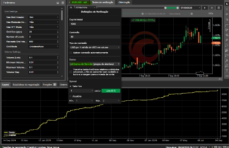Image resolution: width=229 pixels, height=148 pixels.
Task: Click Parâmetros scroll down arrow
Action: pyautogui.click(x=62, y=76)
